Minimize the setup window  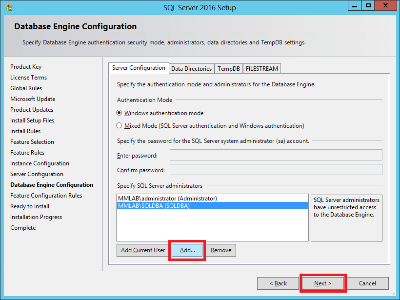356,5
